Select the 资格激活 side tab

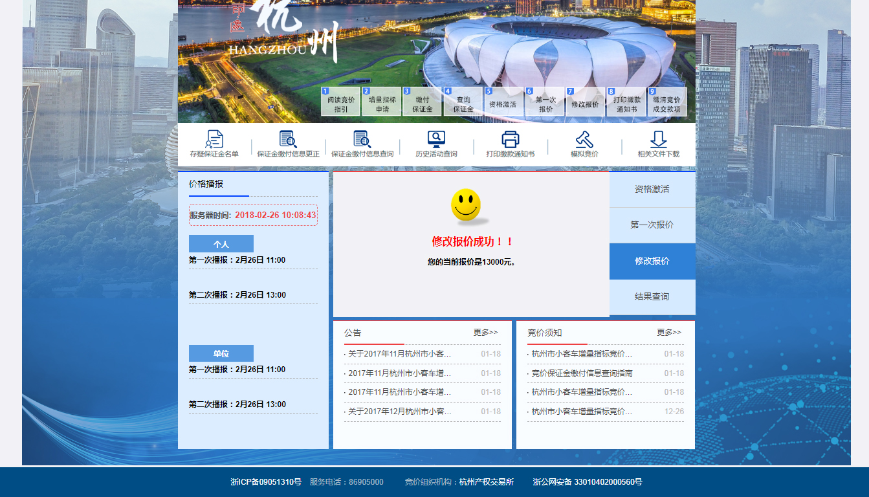[x=652, y=189]
